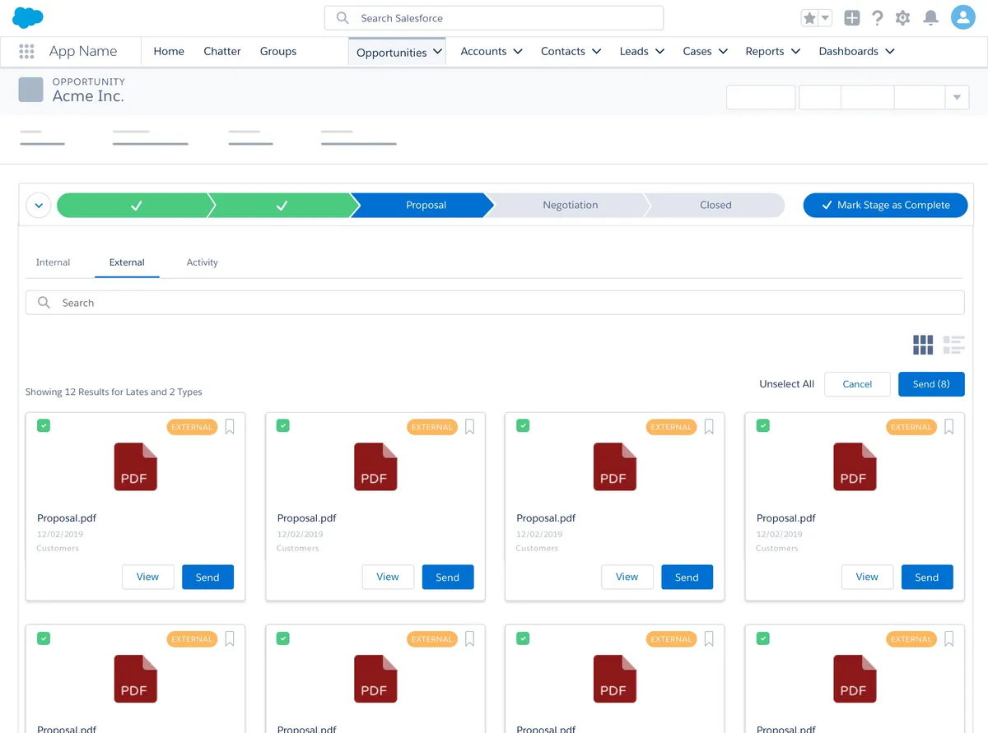The height and width of the screenshot is (733, 988).
Task: Open the record actions dropdown arrow
Action: click(x=957, y=97)
